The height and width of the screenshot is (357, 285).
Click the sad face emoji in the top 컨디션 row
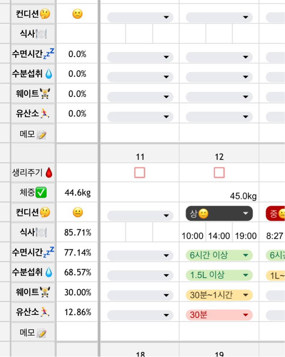(x=77, y=14)
